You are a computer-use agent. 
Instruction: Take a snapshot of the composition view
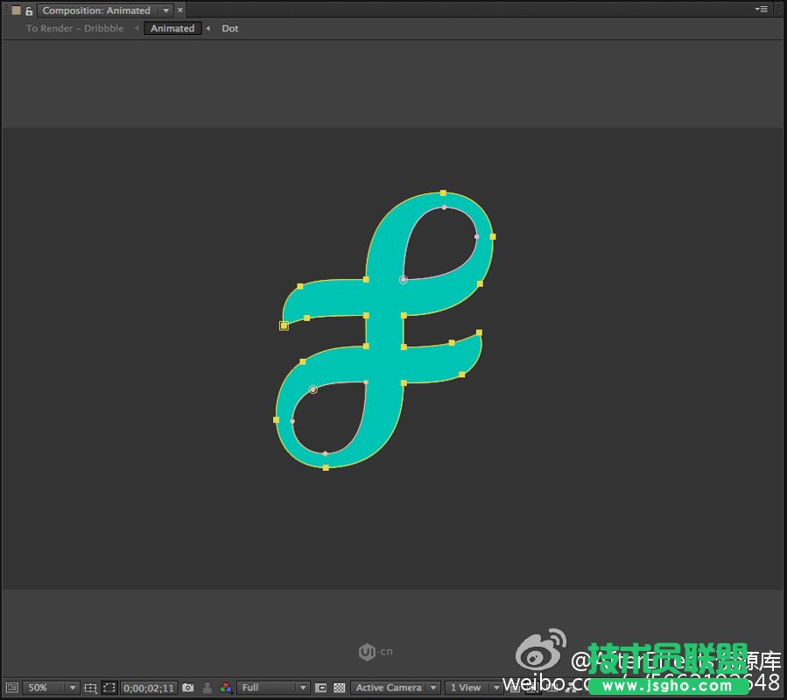tap(187, 688)
